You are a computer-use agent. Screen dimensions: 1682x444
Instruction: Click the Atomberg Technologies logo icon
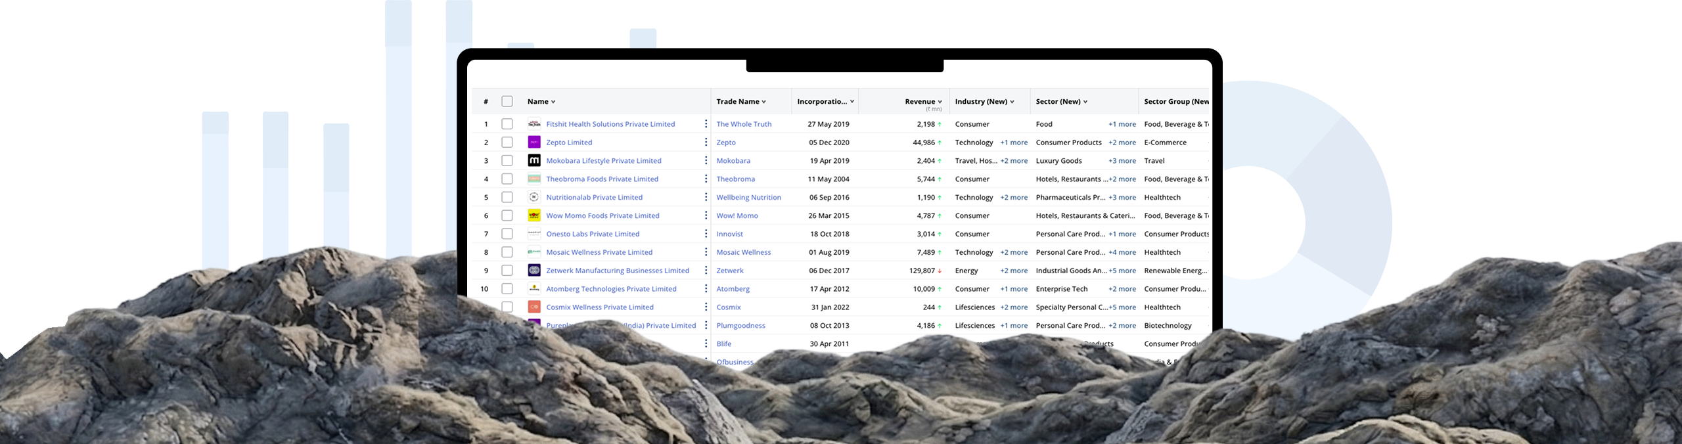[x=534, y=288]
